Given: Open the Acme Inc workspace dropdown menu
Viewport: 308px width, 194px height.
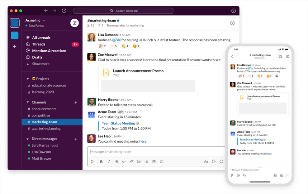Looking at the screenshot, I should coord(35,20).
